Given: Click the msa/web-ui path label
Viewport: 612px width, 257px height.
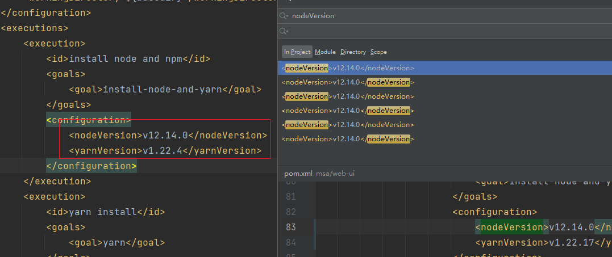Looking at the screenshot, I should tap(335, 174).
